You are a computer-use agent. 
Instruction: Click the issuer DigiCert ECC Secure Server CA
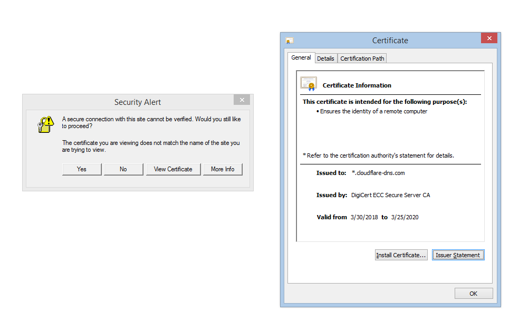391,195
